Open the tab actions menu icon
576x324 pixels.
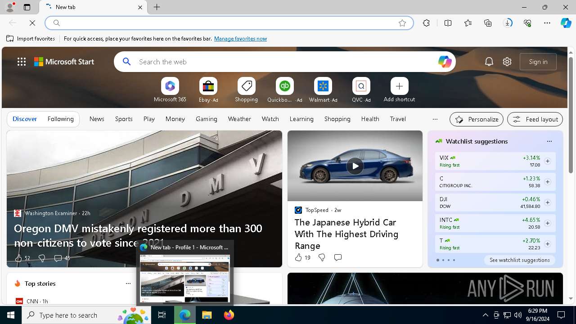27,7
